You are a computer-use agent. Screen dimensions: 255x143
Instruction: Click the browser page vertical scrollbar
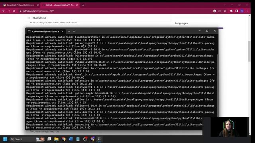coord(249,51)
